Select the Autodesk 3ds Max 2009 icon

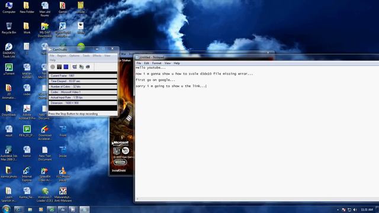point(9,154)
